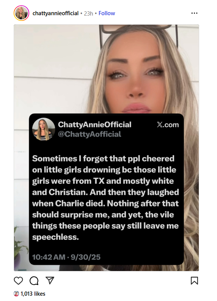Click the tweet text starting with 'Sometimes I forget'

coord(105,198)
